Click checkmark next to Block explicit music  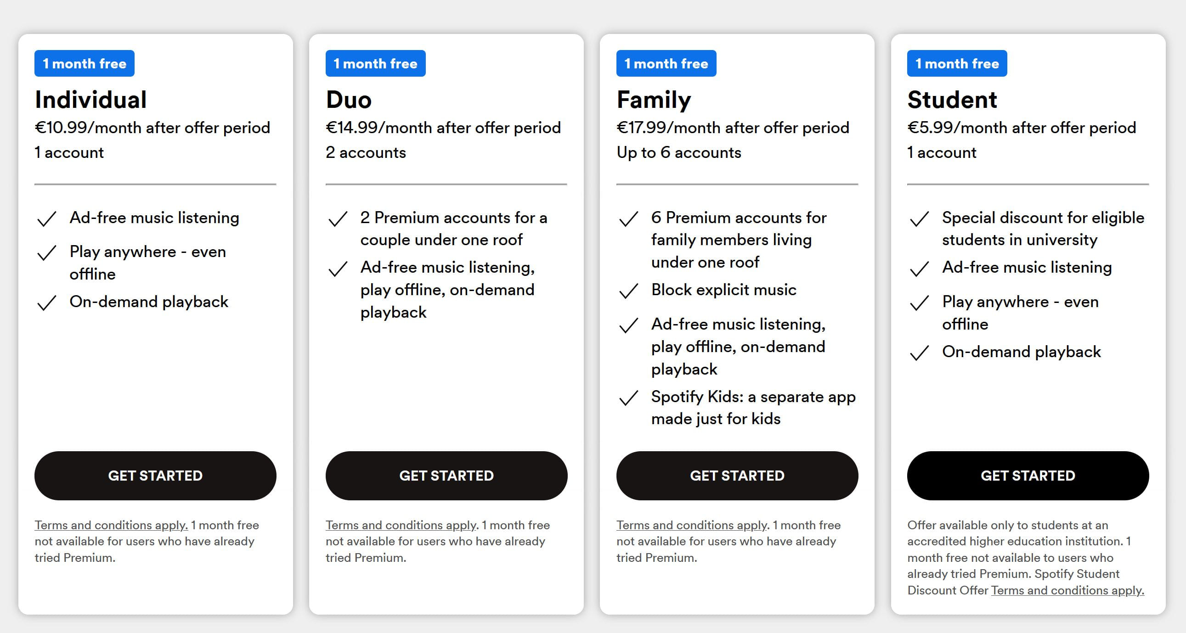pyautogui.click(x=628, y=291)
